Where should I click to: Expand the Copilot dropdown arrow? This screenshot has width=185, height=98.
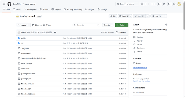click(x=146, y=4)
